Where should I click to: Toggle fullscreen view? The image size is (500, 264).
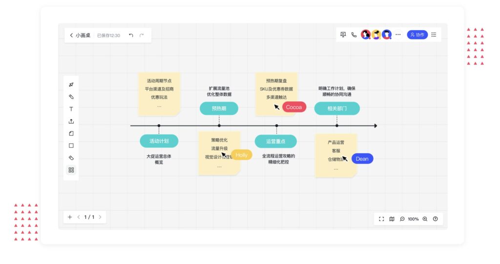pos(382,219)
